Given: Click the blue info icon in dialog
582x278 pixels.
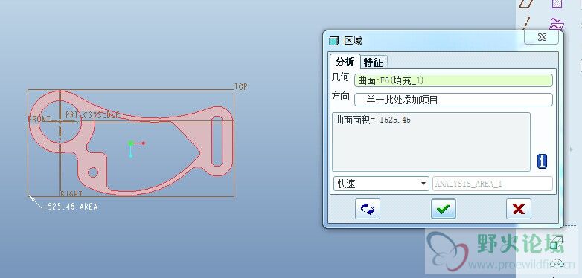Looking at the screenshot, I should (542, 161).
